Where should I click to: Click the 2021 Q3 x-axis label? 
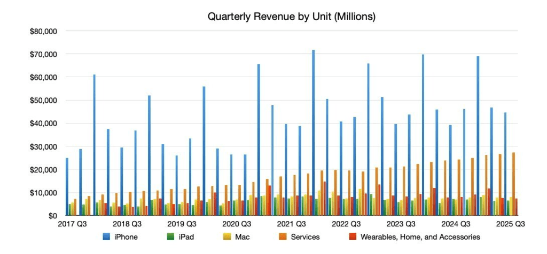click(x=293, y=224)
